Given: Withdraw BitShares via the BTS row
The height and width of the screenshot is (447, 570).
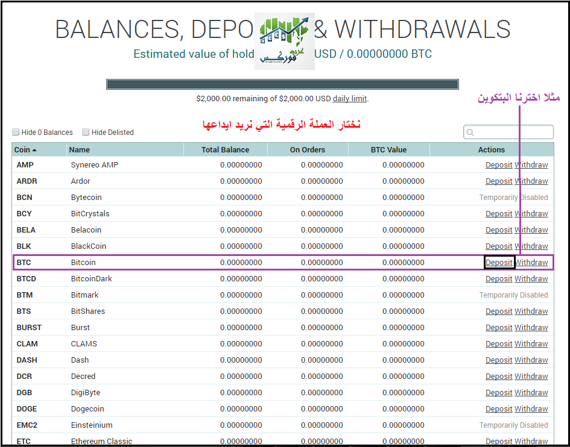Looking at the screenshot, I should click(531, 311).
